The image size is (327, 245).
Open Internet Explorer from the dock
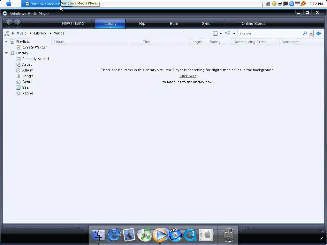coord(114,234)
